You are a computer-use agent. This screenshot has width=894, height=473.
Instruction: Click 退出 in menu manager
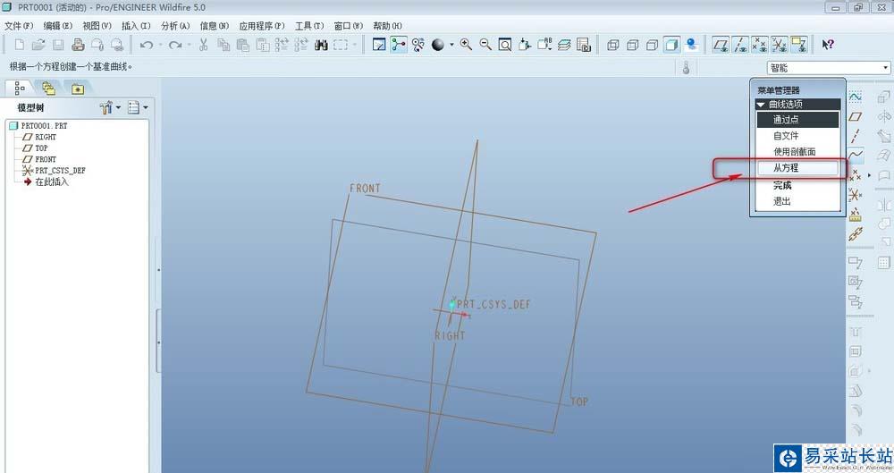click(x=781, y=201)
